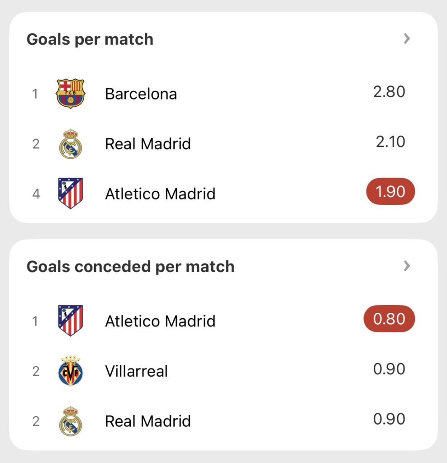
Task: Click rank number 4 beside Atletico Madrid
Action: coord(36,194)
